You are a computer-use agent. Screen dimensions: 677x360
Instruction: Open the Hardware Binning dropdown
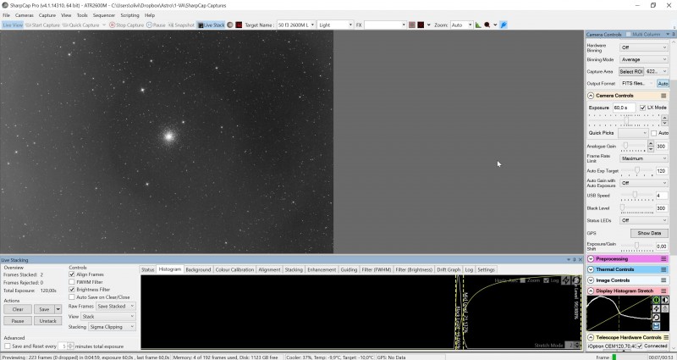coord(644,47)
